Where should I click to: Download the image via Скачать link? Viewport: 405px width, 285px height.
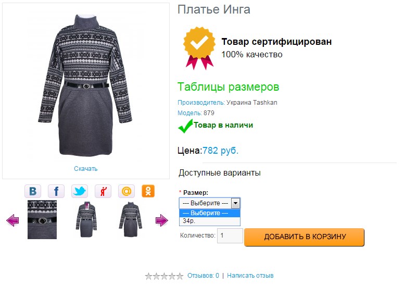point(86,169)
